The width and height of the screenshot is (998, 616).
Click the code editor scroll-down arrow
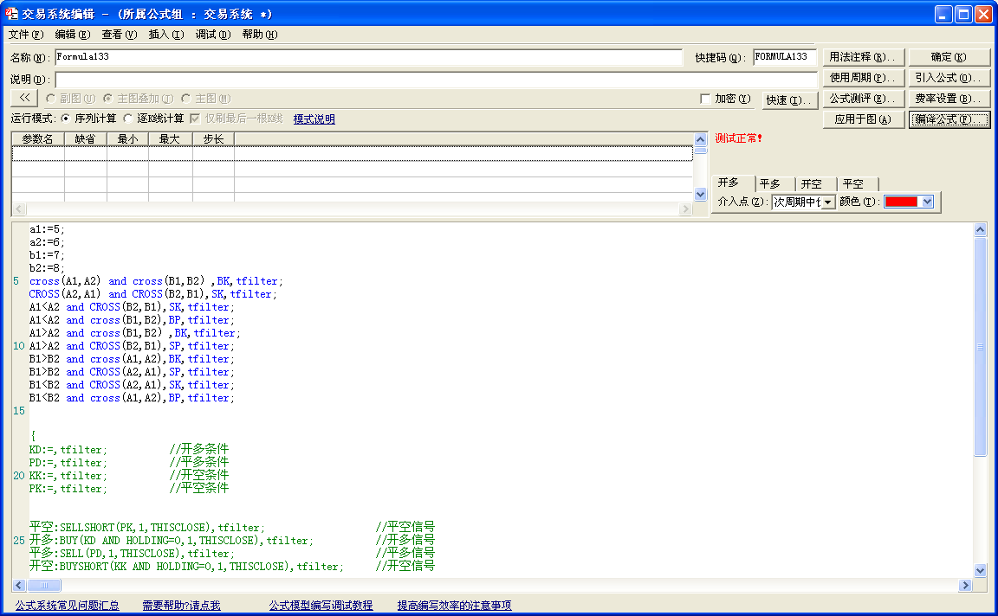pos(980,570)
